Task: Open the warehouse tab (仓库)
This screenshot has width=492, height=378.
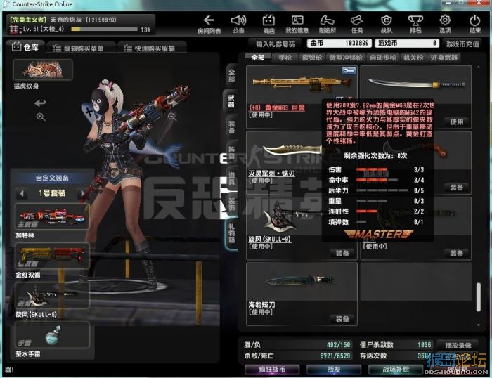Action: pyautogui.click(x=25, y=47)
